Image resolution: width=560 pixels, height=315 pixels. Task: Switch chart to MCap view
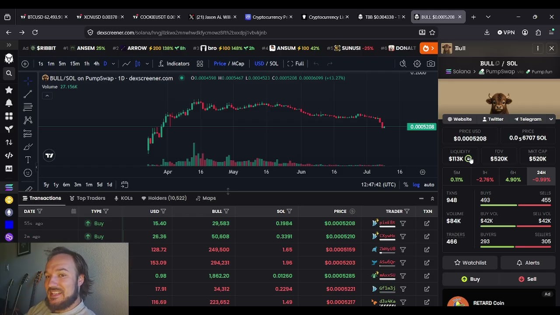[x=238, y=63]
